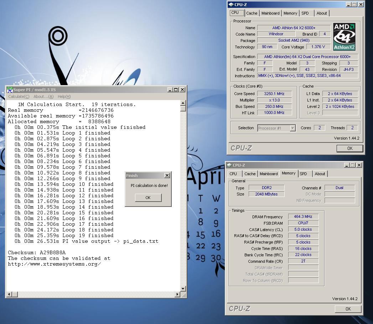Click the Code Name value Windsor

(276, 34)
